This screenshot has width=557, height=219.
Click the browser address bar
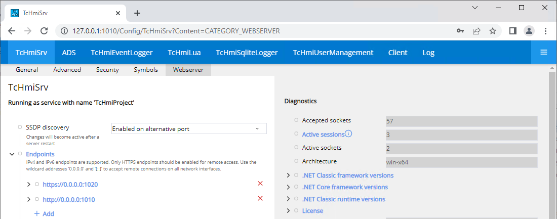253,31
